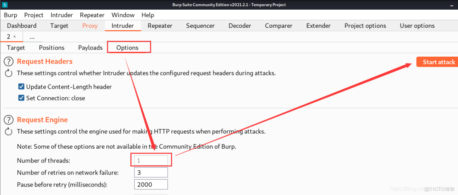The image size is (458, 195).
Task: Click the Burp Suite lightning icon in title bar
Action: click(x=4, y=5)
